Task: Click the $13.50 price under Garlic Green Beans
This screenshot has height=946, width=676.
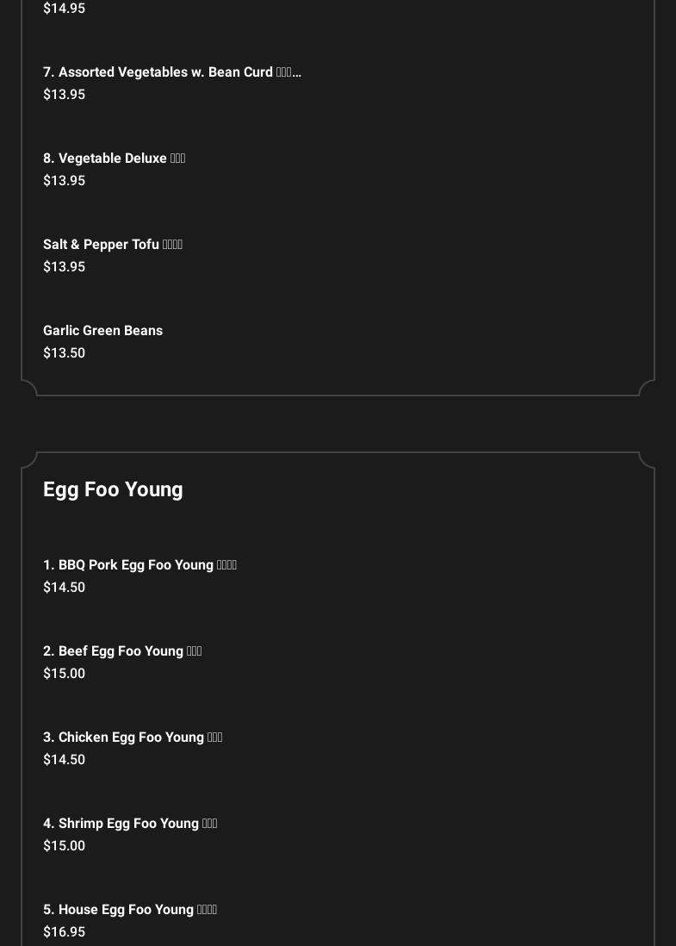Action: click(64, 353)
